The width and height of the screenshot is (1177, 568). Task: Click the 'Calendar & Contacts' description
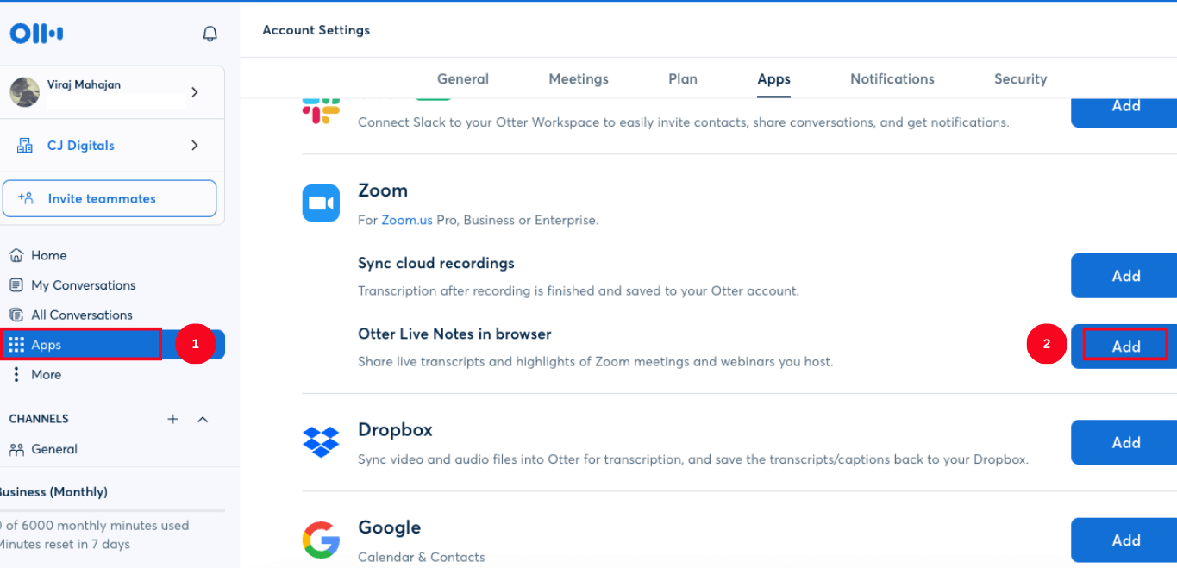click(x=422, y=557)
